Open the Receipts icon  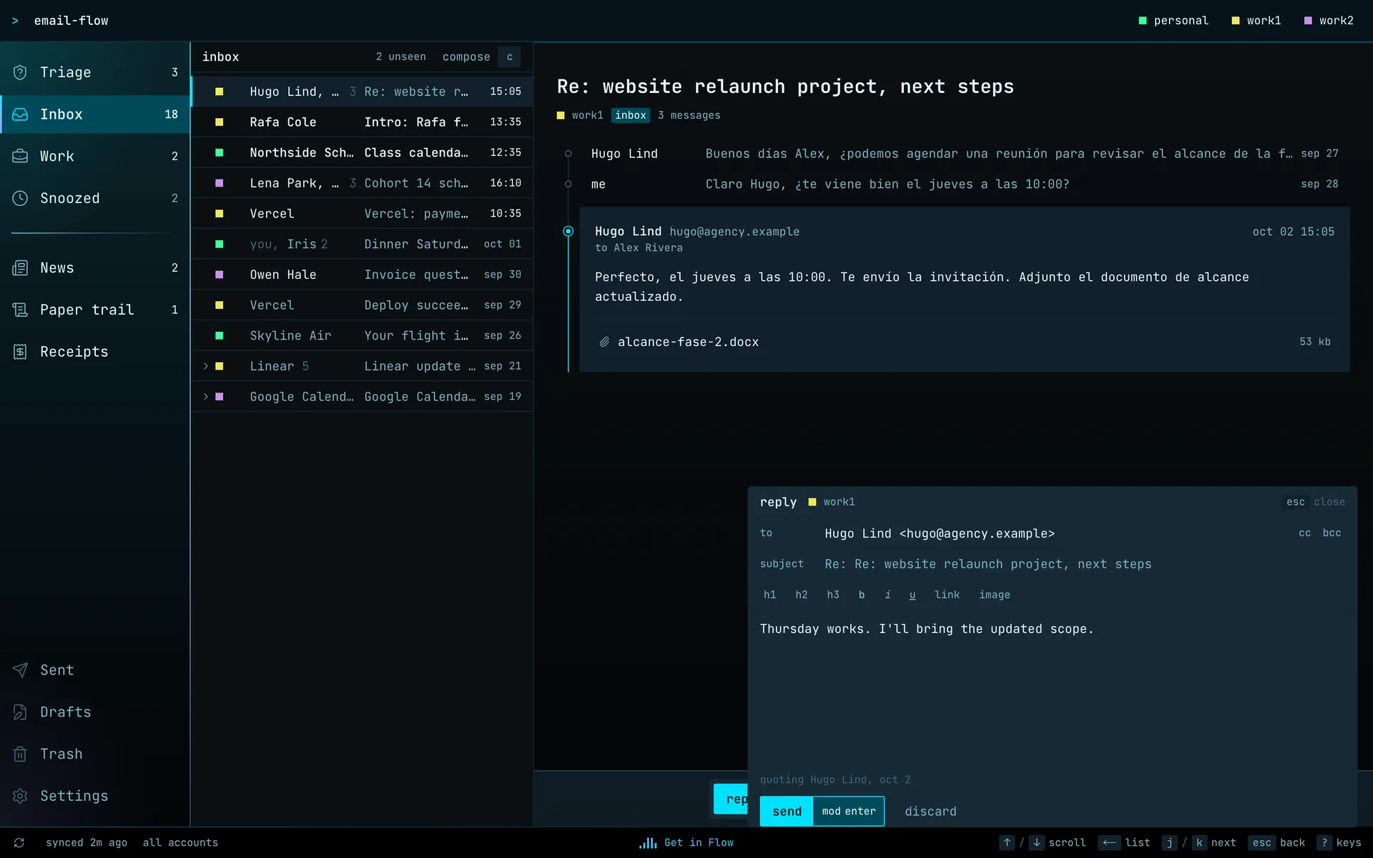pyautogui.click(x=20, y=352)
